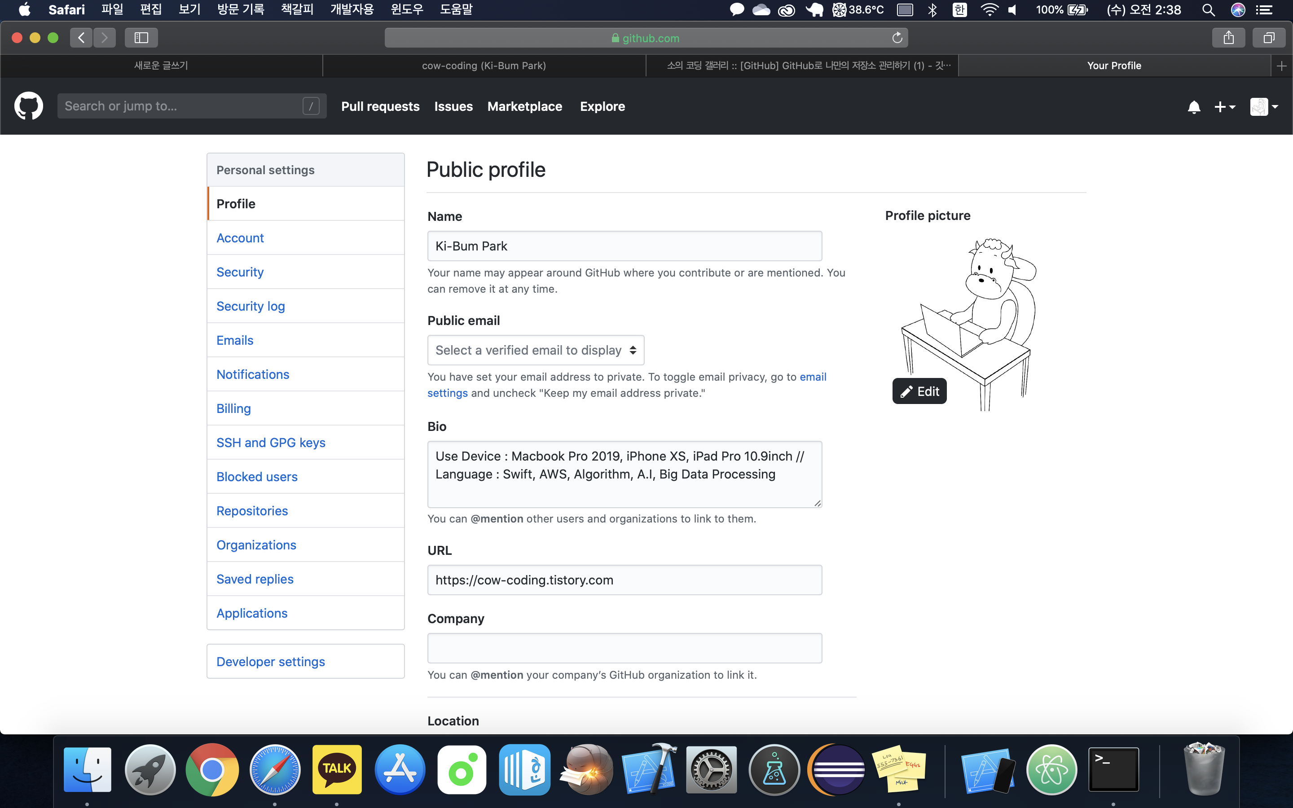The height and width of the screenshot is (808, 1293).
Task: Focus the Search or jump to box
Action: click(182, 106)
